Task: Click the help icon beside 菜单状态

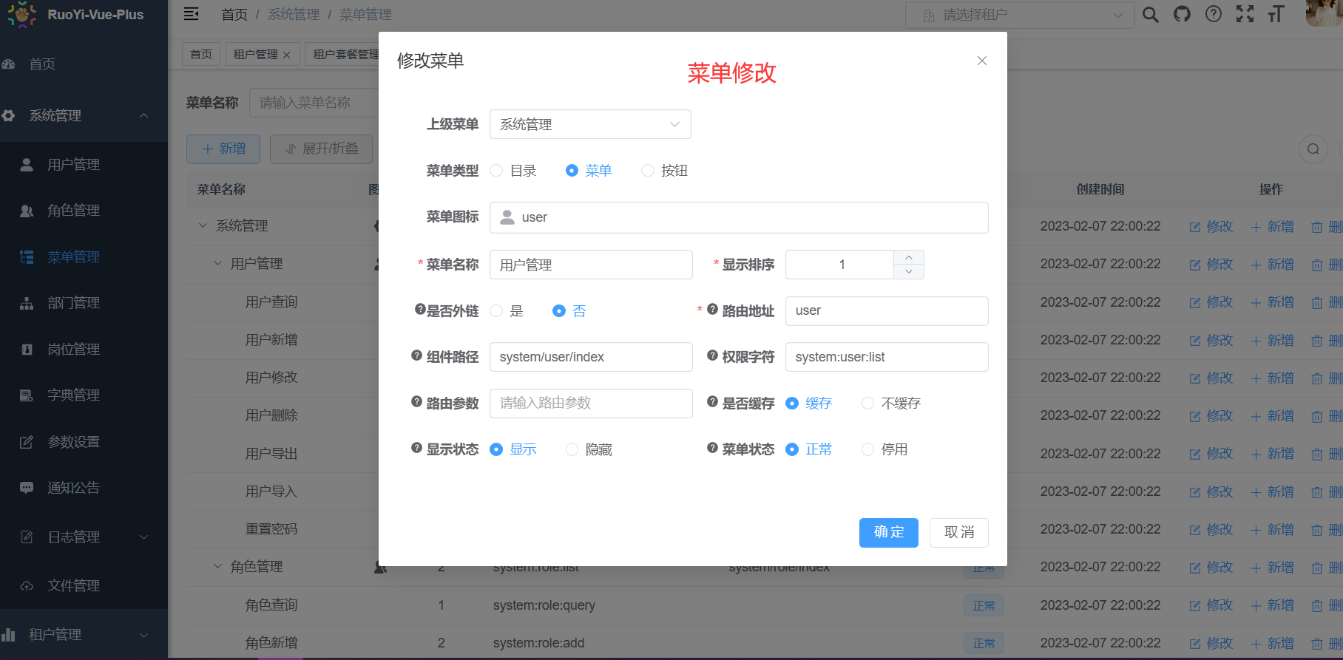Action: pos(712,448)
